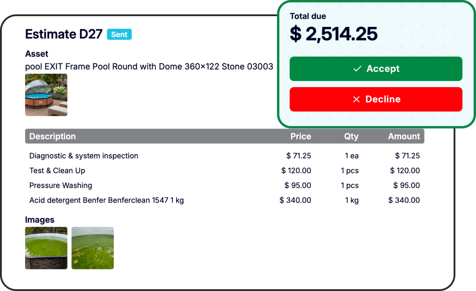Select the Diagnostic & system inspection row
476x291 pixels.
coord(225,156)
